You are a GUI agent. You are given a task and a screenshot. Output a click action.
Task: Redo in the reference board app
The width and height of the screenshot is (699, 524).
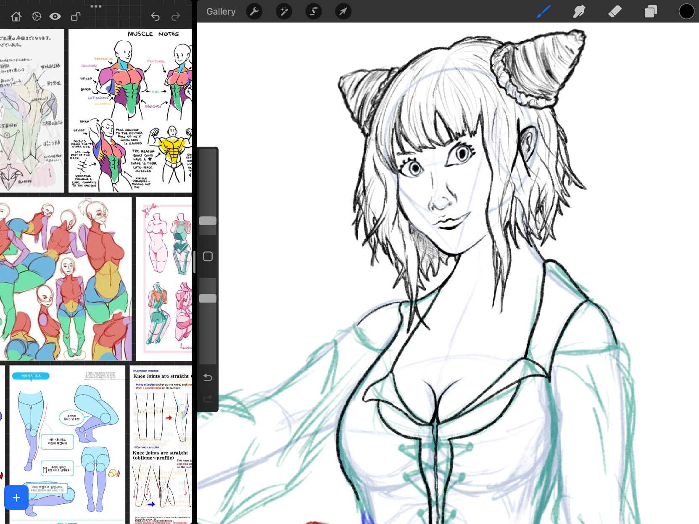[x=176, y=16]
